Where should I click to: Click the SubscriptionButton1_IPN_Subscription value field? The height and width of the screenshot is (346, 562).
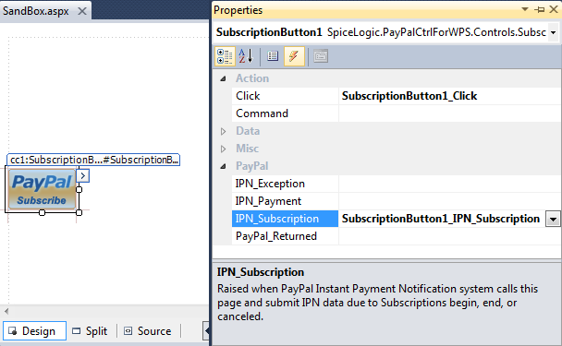pyautogui.click(x=442, y=219)
